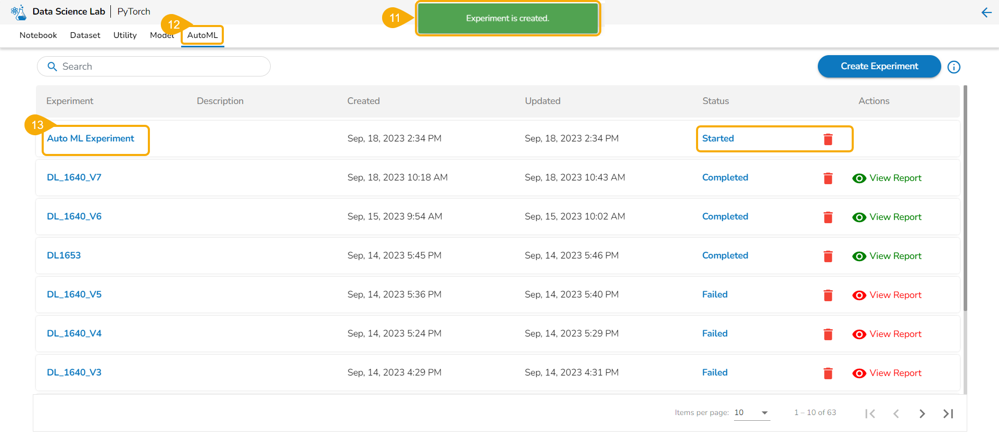The image size is (999, 440).
Task: Delete the DL_1640_V7 experiment
Action: (828, 178)
